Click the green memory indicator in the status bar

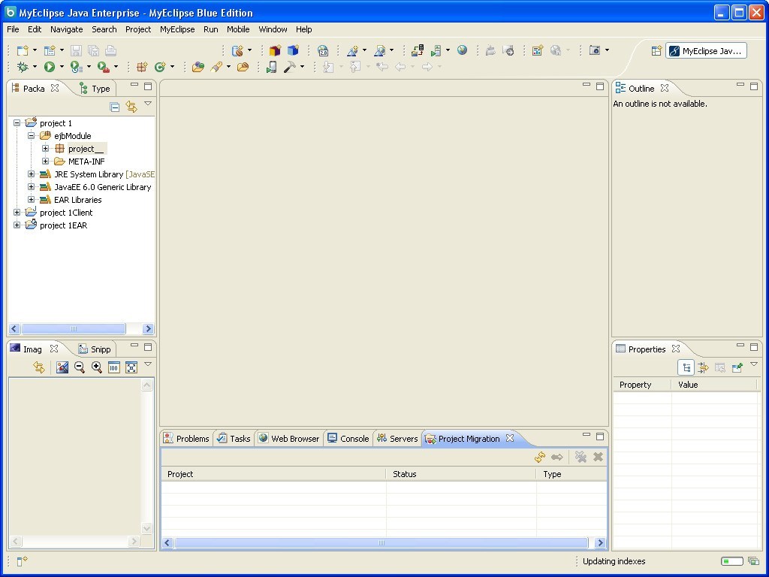(x=731, y=561)
